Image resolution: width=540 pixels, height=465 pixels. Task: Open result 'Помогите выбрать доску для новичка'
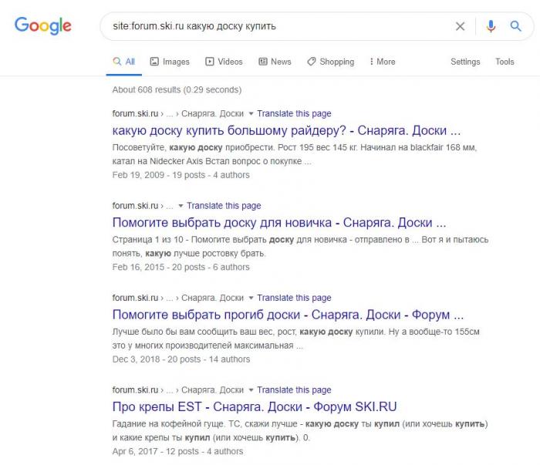(279, 223)
